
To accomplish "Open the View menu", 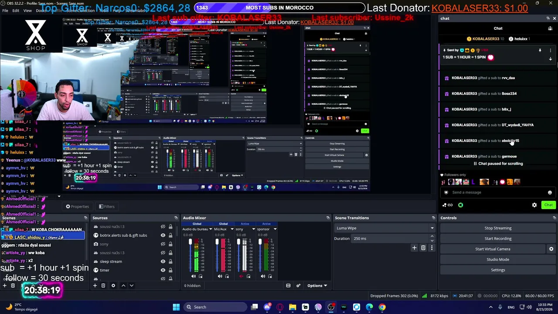I will pyautogui.click(x=27, y=10).
